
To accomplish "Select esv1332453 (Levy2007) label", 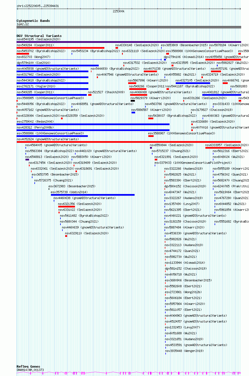I will pos(183,327).
